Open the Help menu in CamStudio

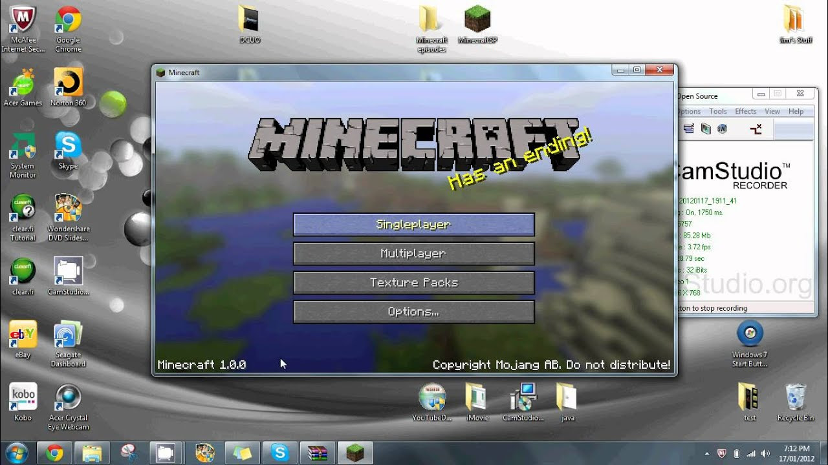pyautogui.click(x=796, y=112)
